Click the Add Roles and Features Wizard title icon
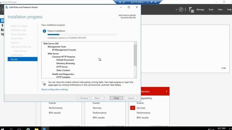 (x=7, y=7)
